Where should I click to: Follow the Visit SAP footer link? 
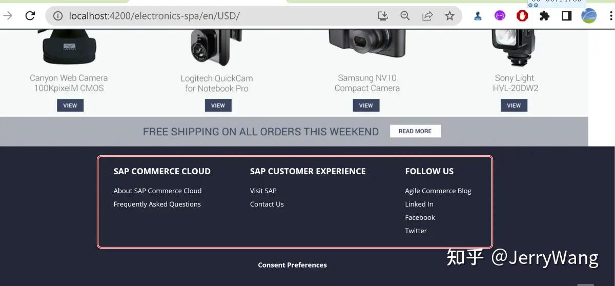pyautogui.click(x=263, y=191)
